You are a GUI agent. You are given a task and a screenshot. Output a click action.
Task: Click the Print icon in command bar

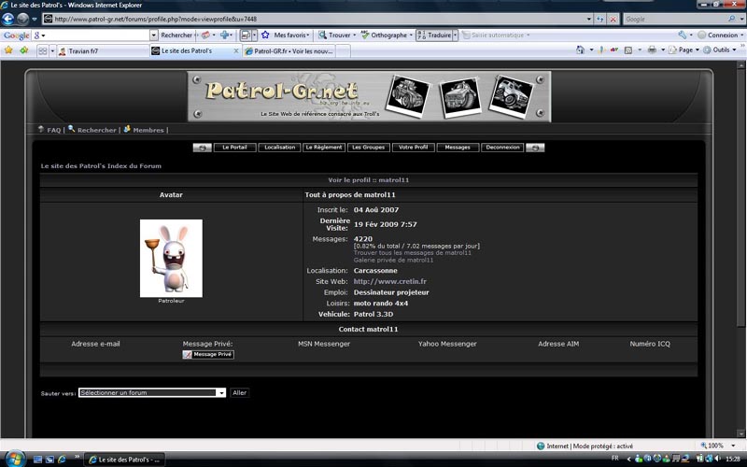[x=652, y=50]
